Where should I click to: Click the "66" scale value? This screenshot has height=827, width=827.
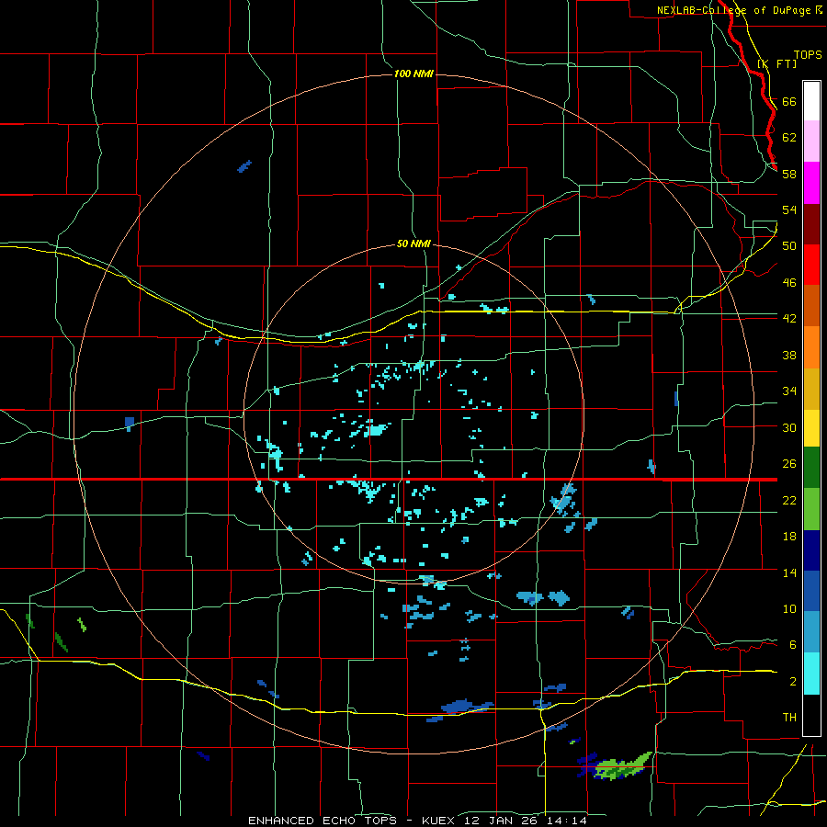(789, 101)
